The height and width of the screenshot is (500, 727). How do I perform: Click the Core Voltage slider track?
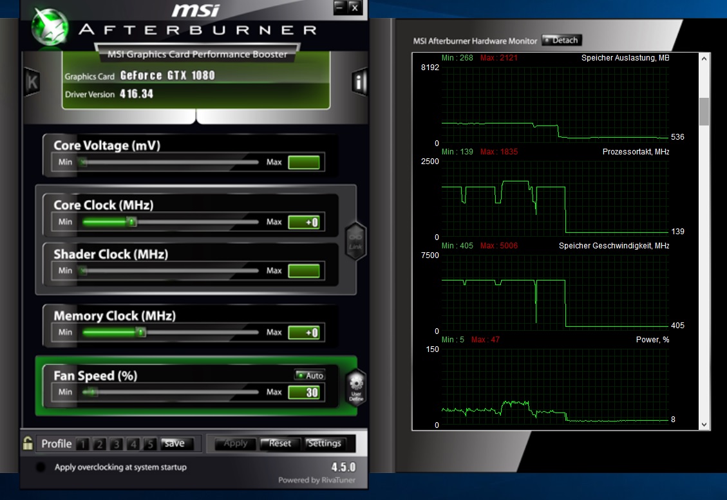click(x=170, y=162)
